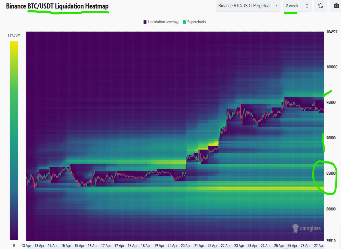Screen dimensions: 341x249
Task: Click the 24 Apr date label
Action: coord(265,246)
